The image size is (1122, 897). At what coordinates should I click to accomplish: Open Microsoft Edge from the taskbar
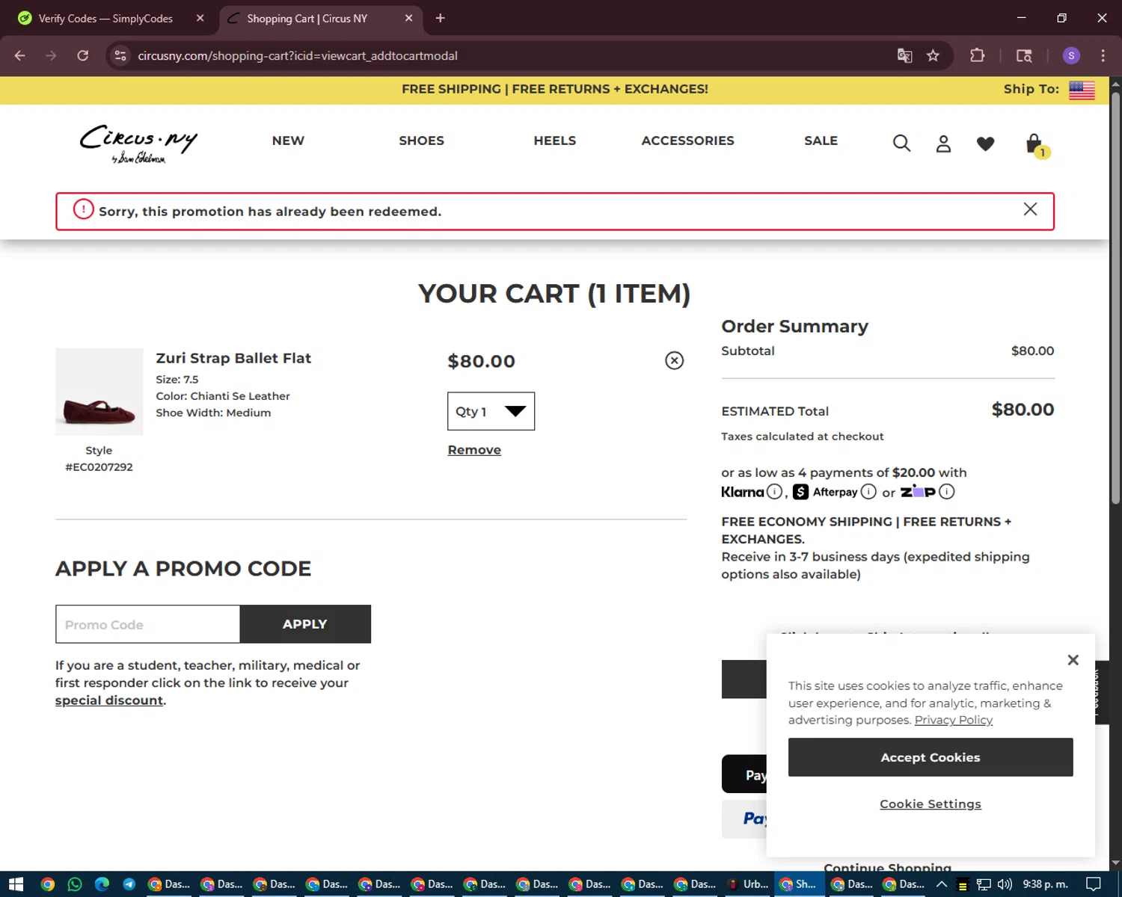[102, 884]
